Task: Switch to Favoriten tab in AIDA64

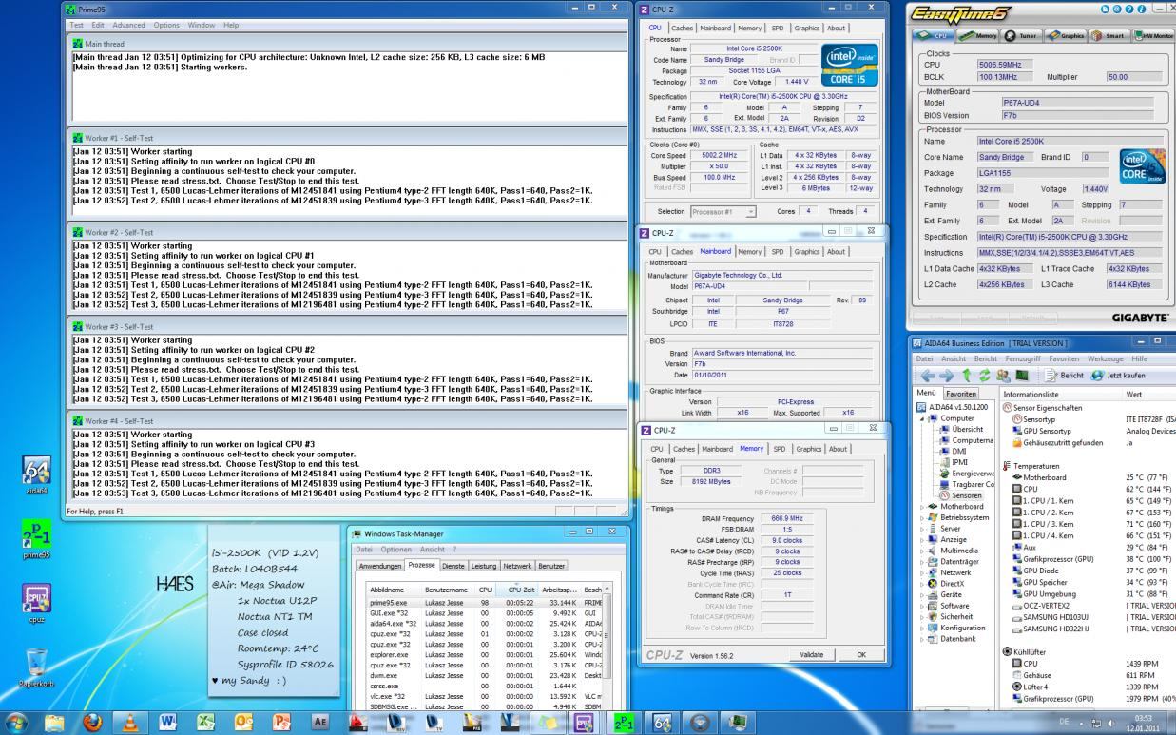Action: [961, 394]
